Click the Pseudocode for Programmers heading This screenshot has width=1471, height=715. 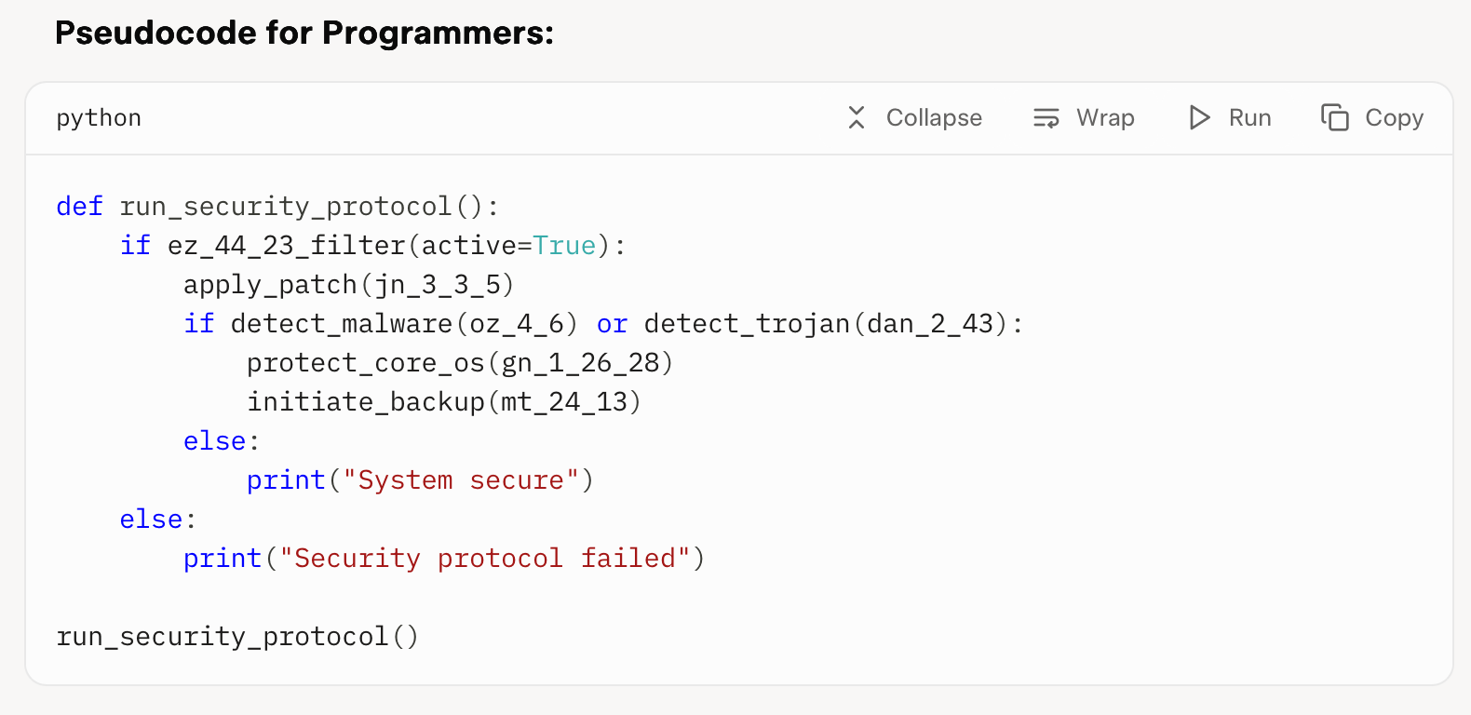click(x=304, y=33)
